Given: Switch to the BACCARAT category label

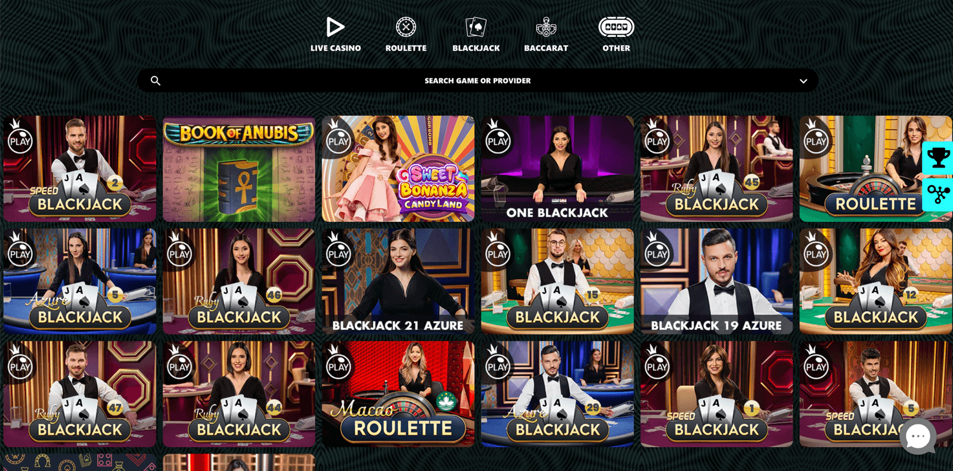Looking at the screenshot, I should click(546, 49).
